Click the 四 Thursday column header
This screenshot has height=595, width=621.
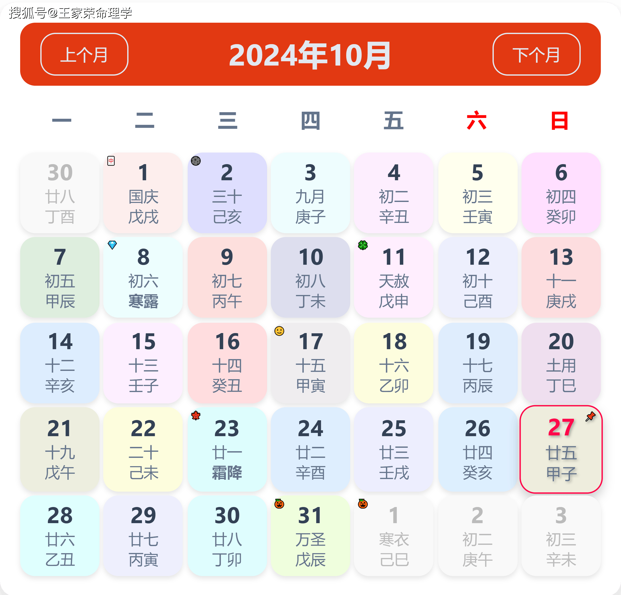pos(310,121)
